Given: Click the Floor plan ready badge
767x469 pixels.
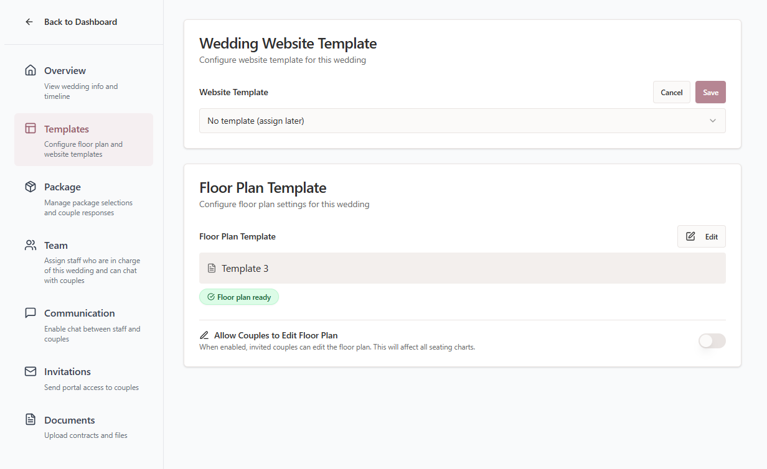Looking at the screenshot, I should [x=239, y=297].
